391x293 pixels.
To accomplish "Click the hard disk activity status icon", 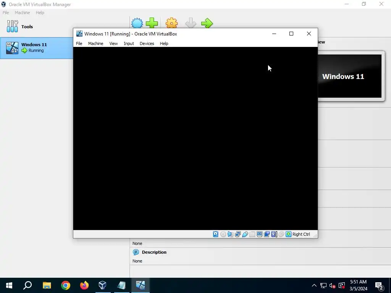I will click(216, 234).
